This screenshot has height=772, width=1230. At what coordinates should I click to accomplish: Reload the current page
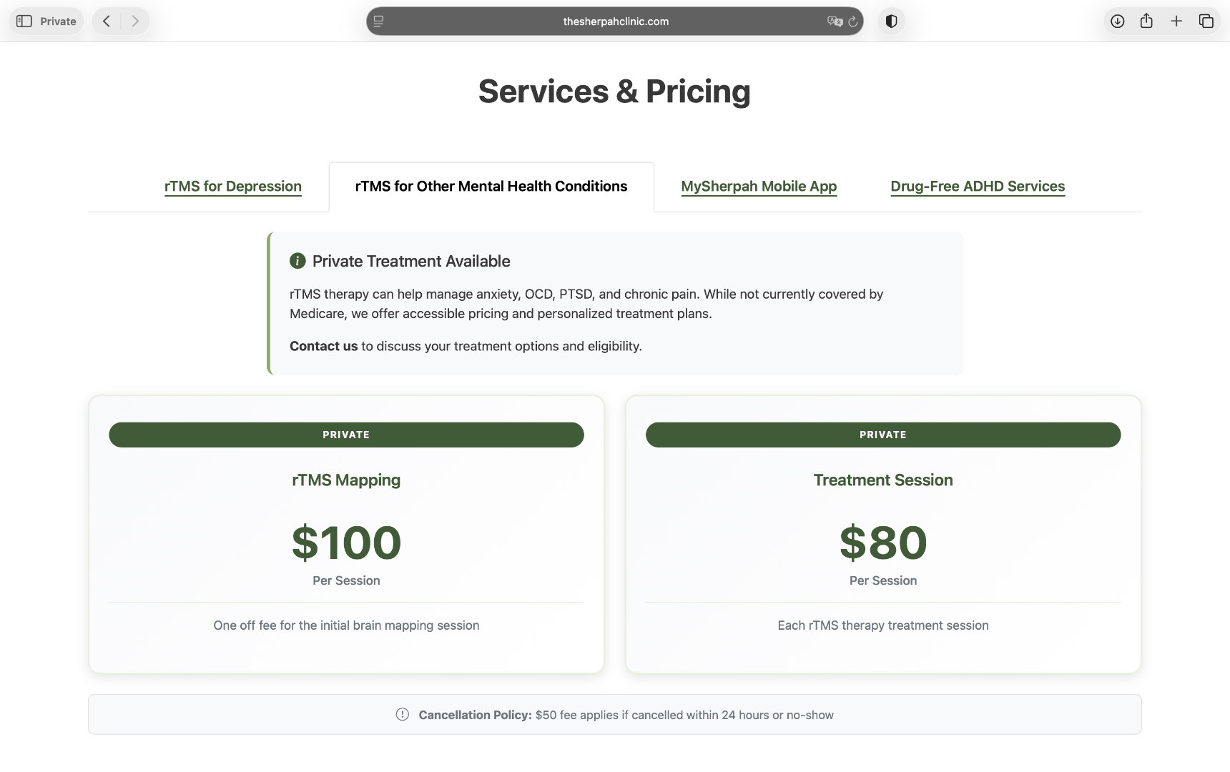853,21
